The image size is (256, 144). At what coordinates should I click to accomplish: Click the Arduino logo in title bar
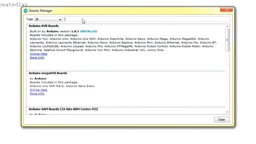click(x=26, y=11)
